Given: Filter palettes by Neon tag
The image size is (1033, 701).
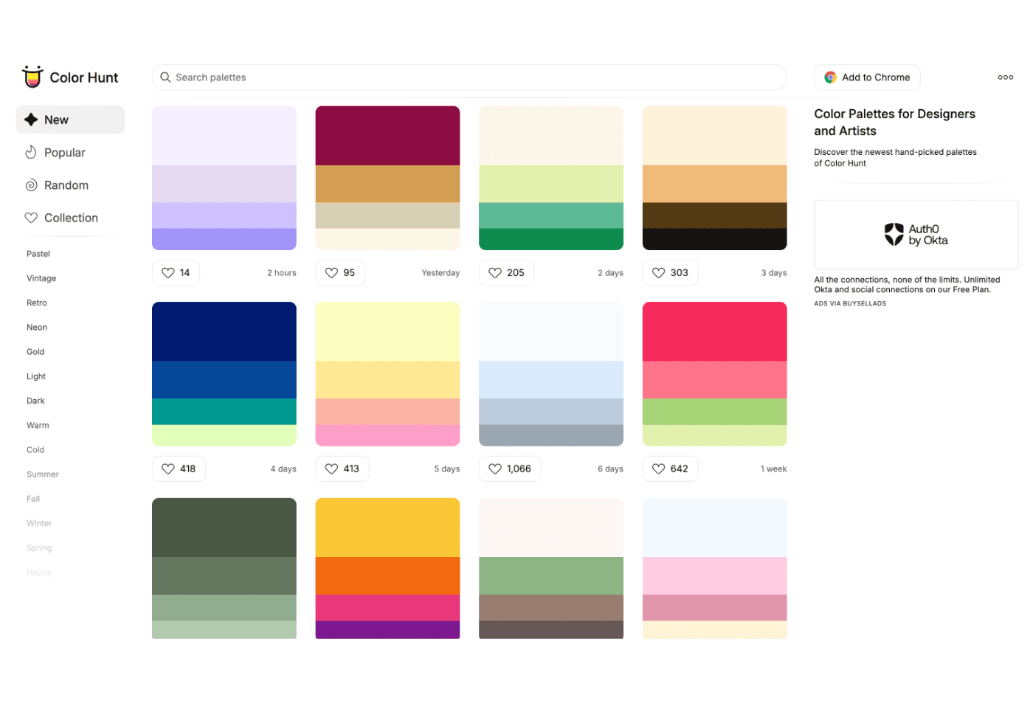Looking at the screenshot, I should pyautogui.click(x=37, y=328).
